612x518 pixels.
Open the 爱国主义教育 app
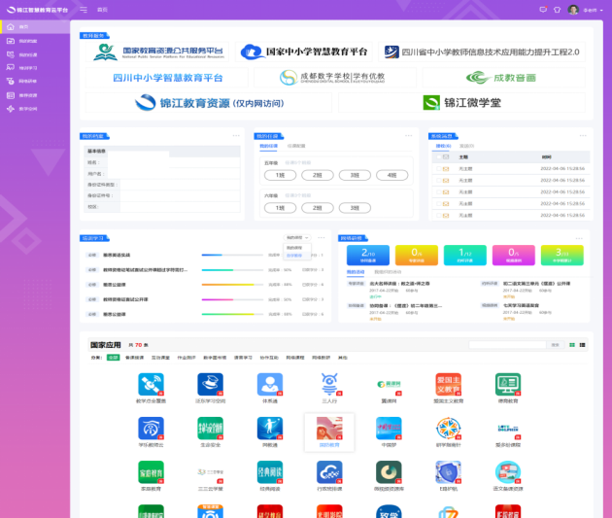tap(448, 388)
